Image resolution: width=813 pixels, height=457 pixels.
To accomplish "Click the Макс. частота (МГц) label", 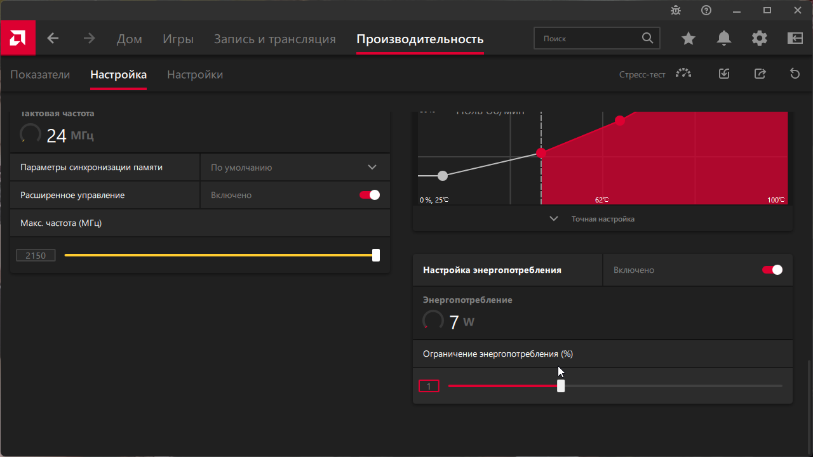I will [x=61, y=223].
